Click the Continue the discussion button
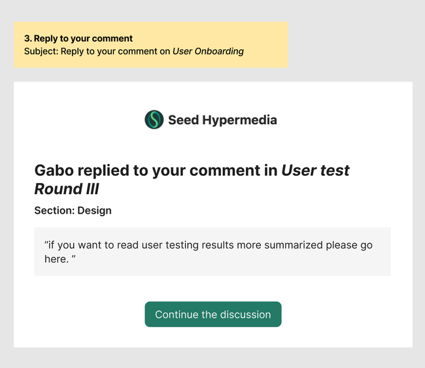 point(213,314)
